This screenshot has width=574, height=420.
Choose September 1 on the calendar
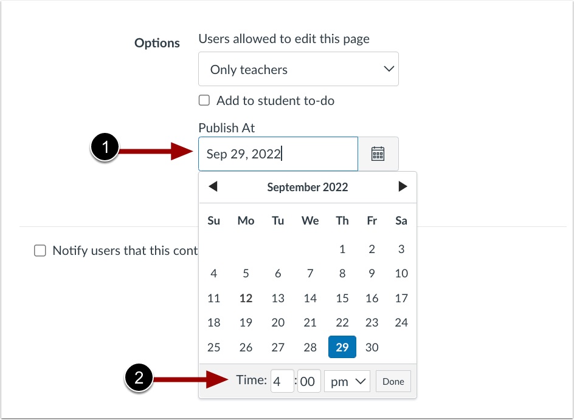pos(342,249)
